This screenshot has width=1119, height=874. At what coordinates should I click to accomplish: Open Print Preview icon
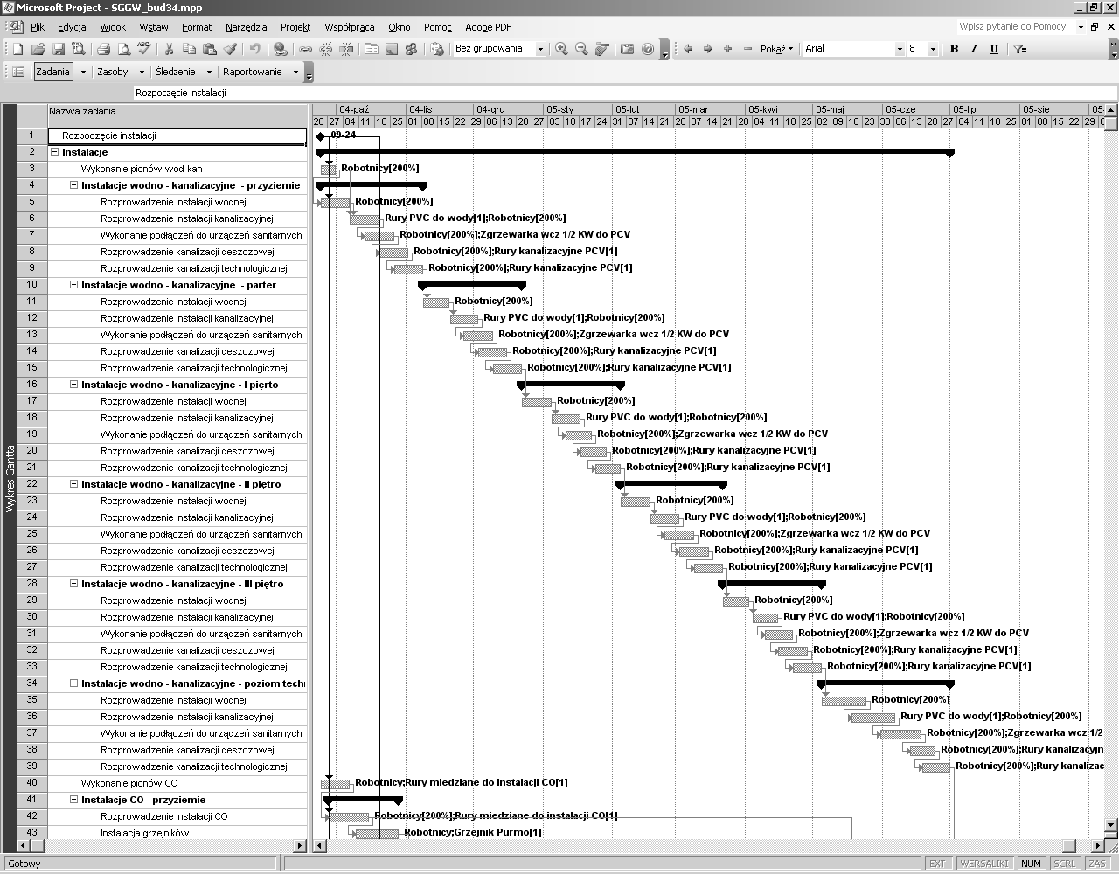tap(124, 49)
